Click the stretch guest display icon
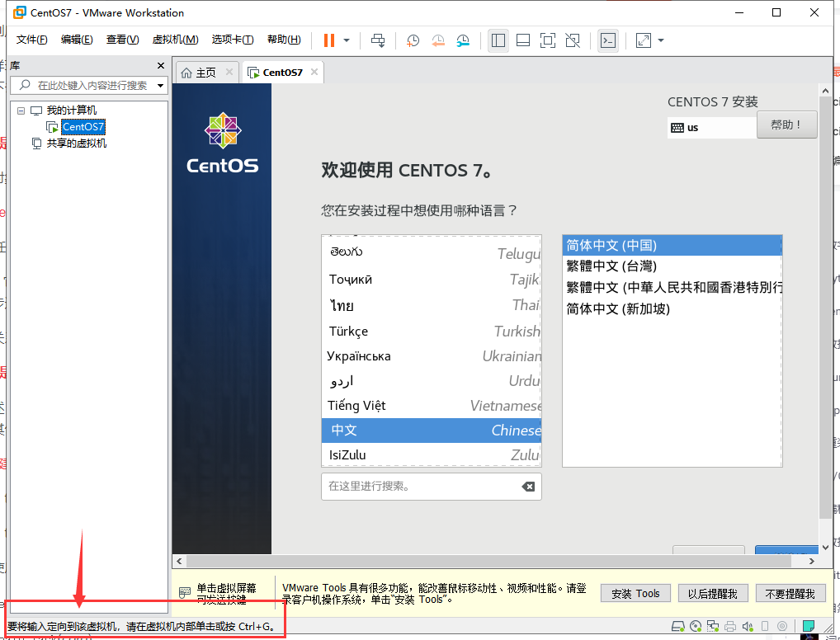Image resolution: width=840 pixels, height=640 pixels. pos(644,40)
